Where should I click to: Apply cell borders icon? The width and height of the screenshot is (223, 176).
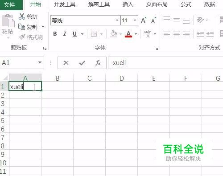point(94,34)
